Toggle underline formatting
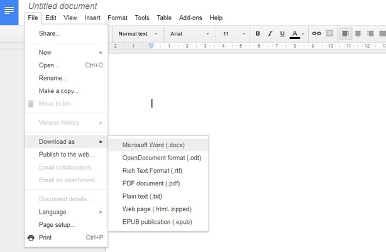The width and height of the screenshot is (386, 252). pos(282,33)
